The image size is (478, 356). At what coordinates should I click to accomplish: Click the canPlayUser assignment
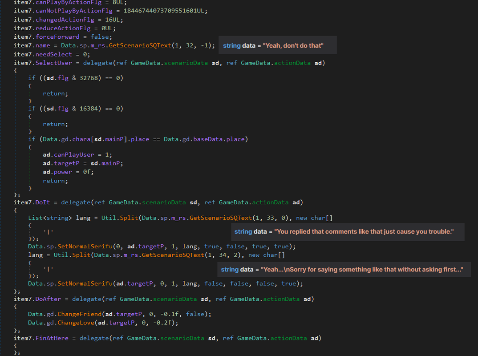coord(77,155)
